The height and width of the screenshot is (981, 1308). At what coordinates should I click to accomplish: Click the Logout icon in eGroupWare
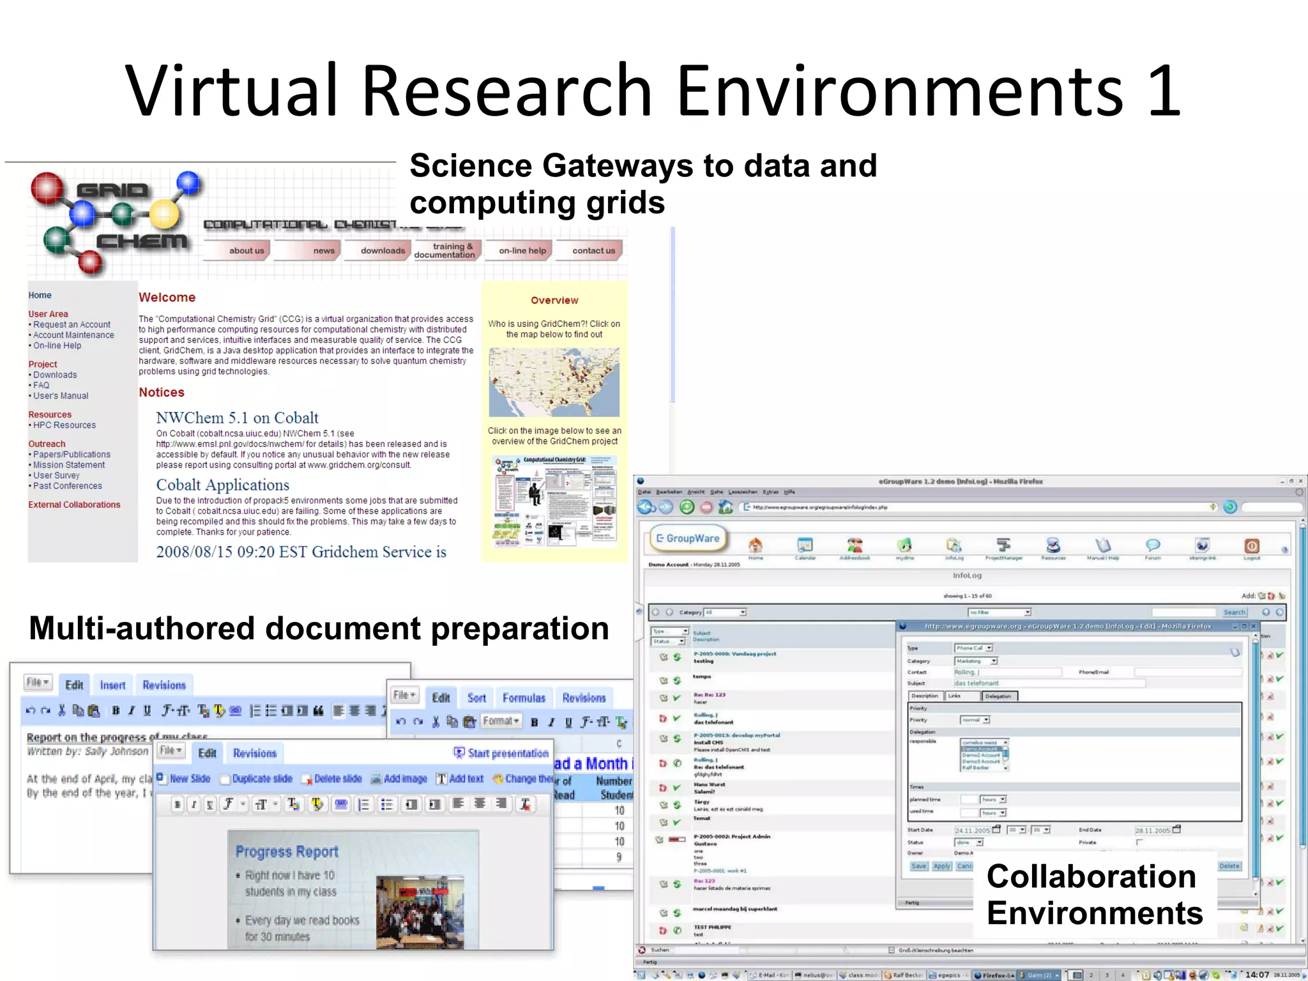pyautogui.click(x=1252, y=545)
